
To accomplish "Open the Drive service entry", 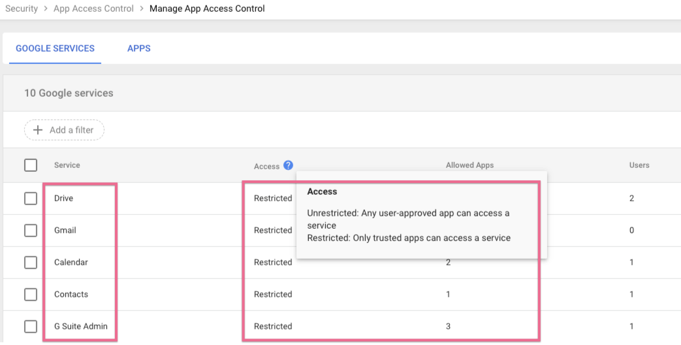I will pos(63,198).
